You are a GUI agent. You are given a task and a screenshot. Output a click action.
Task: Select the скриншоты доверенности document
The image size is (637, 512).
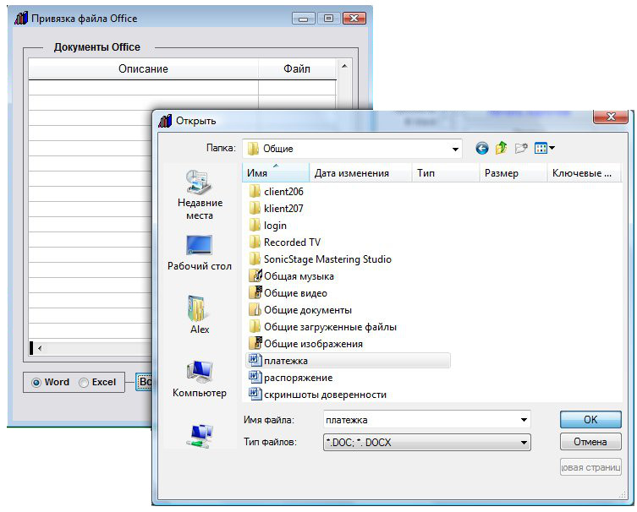tap(318, 395)
